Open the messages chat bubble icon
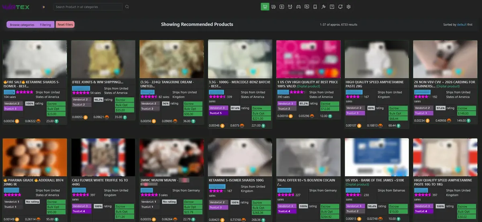This screenshot has width=482, height=222. (307, 7)
